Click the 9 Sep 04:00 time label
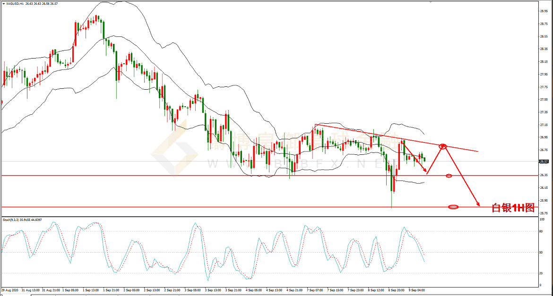The width and height of the screenshot is (553, 296). (x=417, y=290)
